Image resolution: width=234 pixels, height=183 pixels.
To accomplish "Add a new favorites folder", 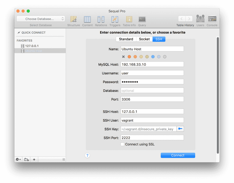I will 26,159.
